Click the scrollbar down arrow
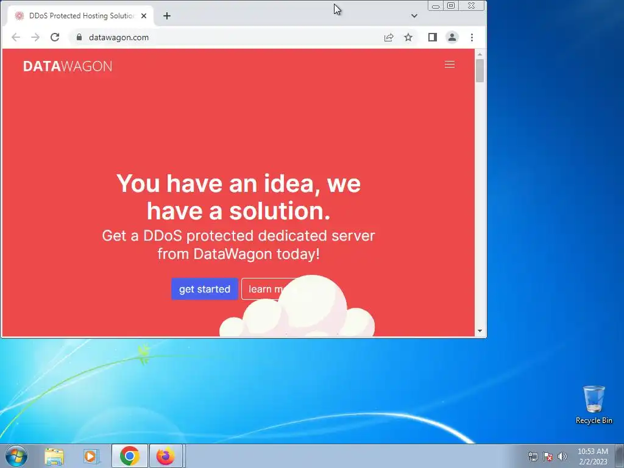624x468 pixels. pyautogui.click(x=480, y=331)
